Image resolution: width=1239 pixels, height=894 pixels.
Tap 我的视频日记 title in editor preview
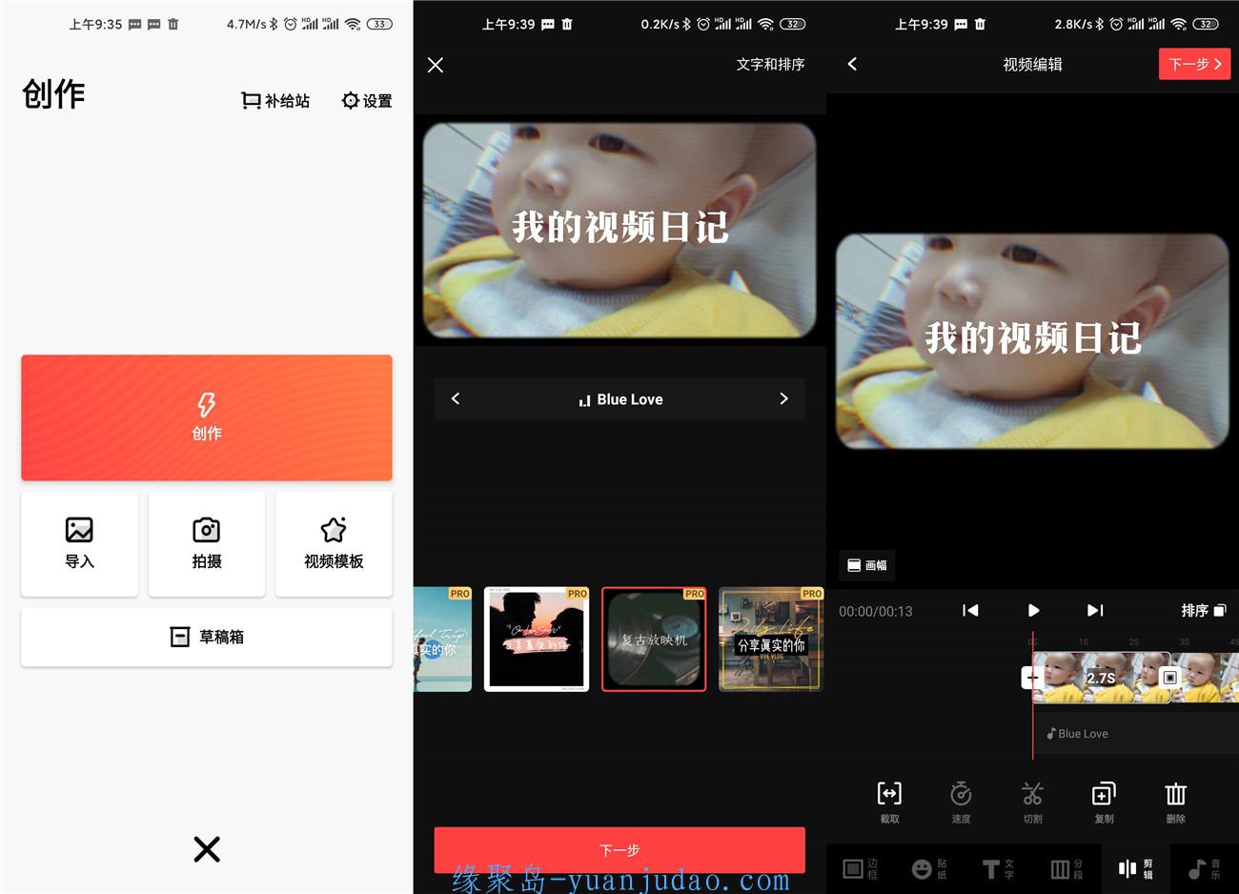pyautogui.click(x=1032, y=337)
